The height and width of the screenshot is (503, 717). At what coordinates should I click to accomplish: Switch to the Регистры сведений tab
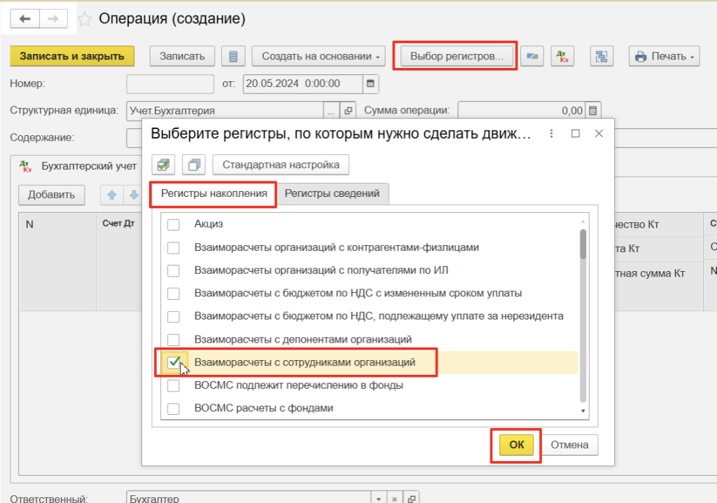[332, 194]
